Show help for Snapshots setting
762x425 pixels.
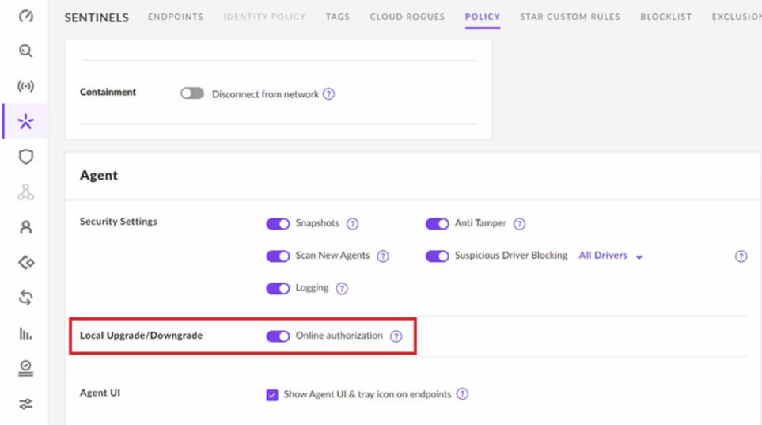tap(352, 224)
